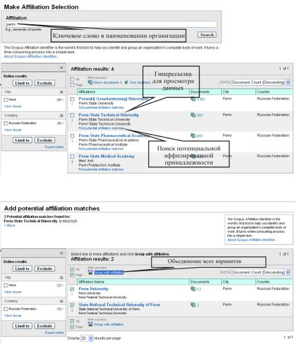
Task: Open upper Sort by Document Count dropdown
Action: point(261,82)
